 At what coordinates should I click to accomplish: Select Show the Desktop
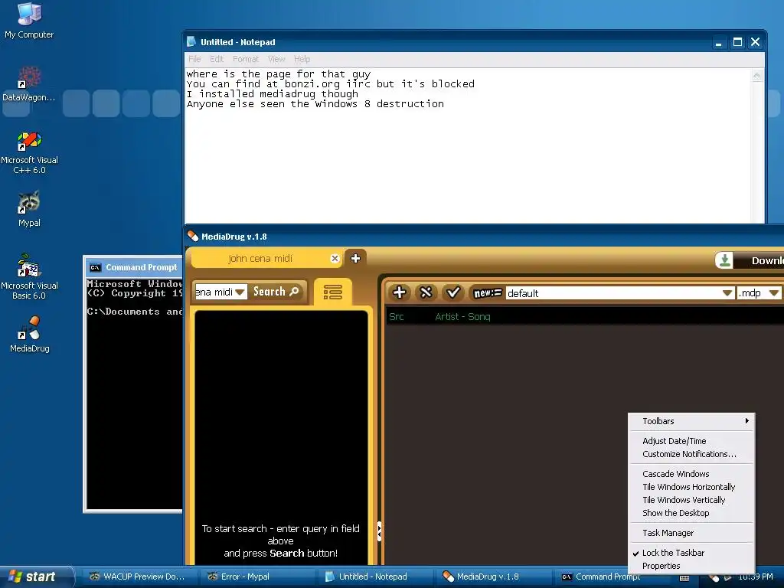[691, 513]
